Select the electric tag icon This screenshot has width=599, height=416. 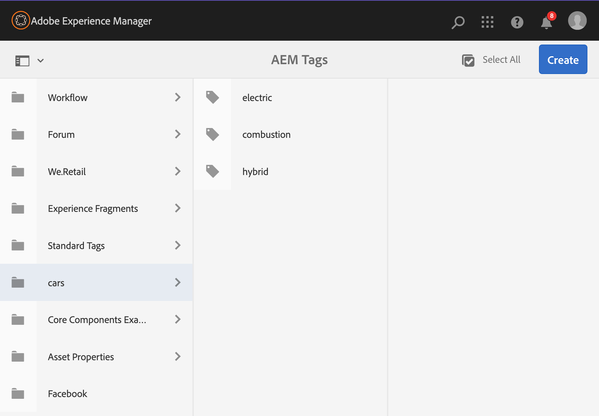coord(212,97)
